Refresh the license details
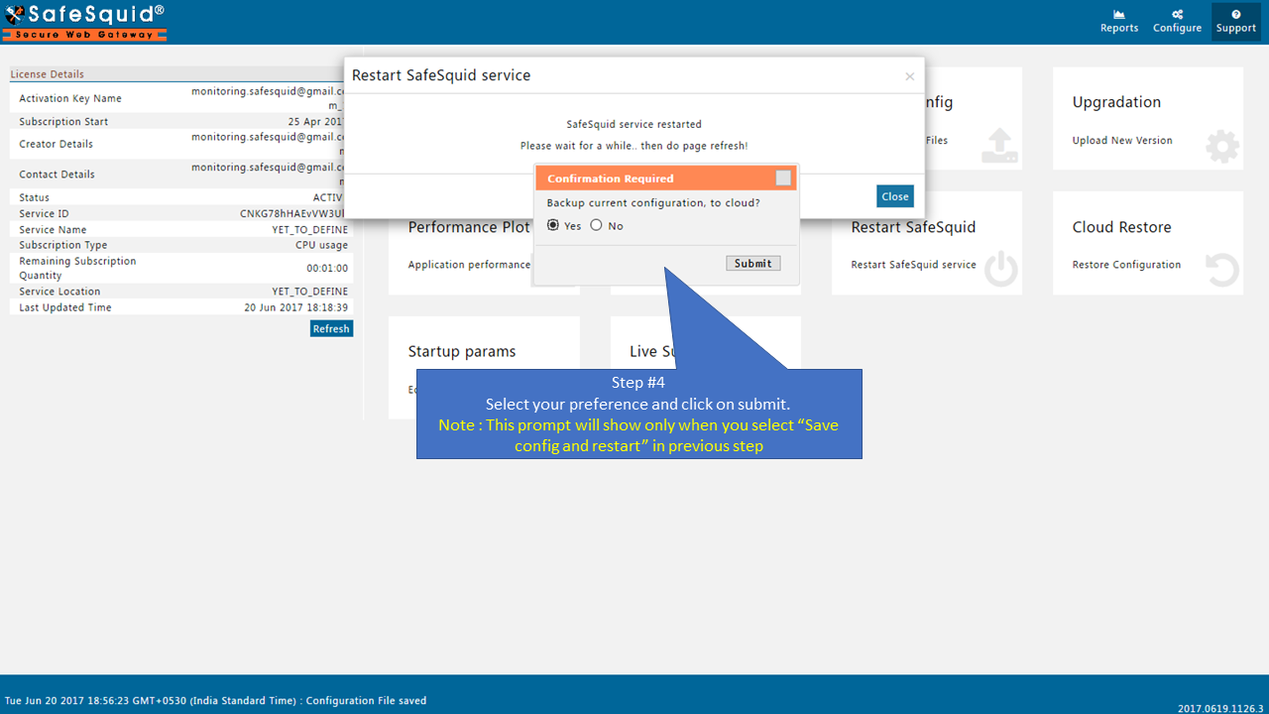1269x714 pixels. click(331, 328)
